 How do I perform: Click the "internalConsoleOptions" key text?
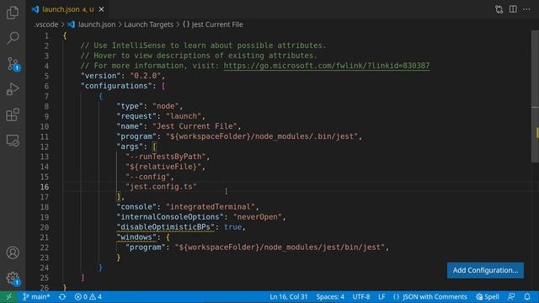170,217
